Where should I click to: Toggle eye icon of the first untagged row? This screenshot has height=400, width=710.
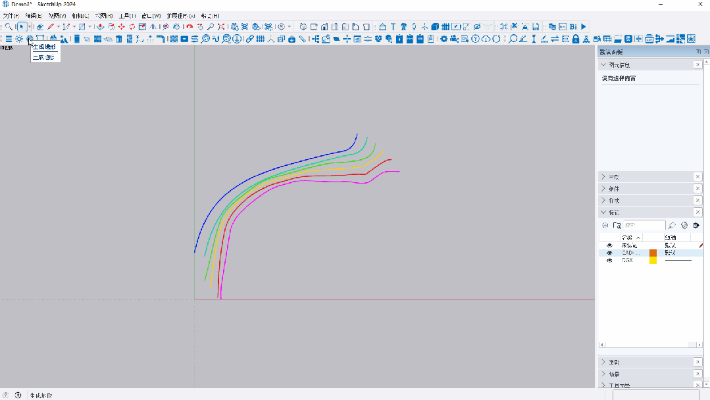(x=609, y=245)
